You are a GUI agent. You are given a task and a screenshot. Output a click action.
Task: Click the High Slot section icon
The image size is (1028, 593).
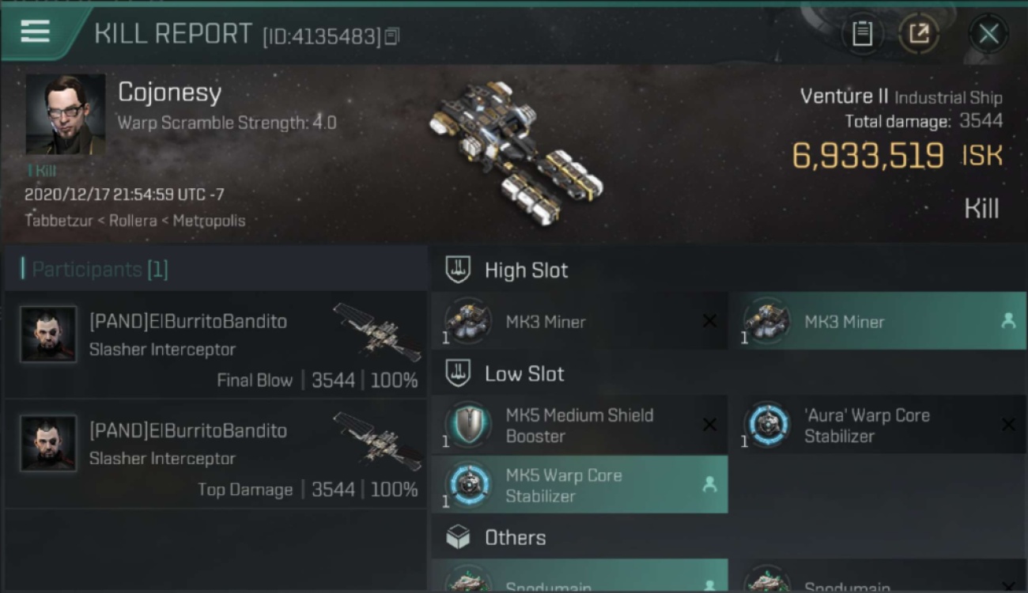click(459, 270)
